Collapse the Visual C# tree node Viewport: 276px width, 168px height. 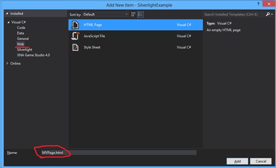tap(8, 22)
